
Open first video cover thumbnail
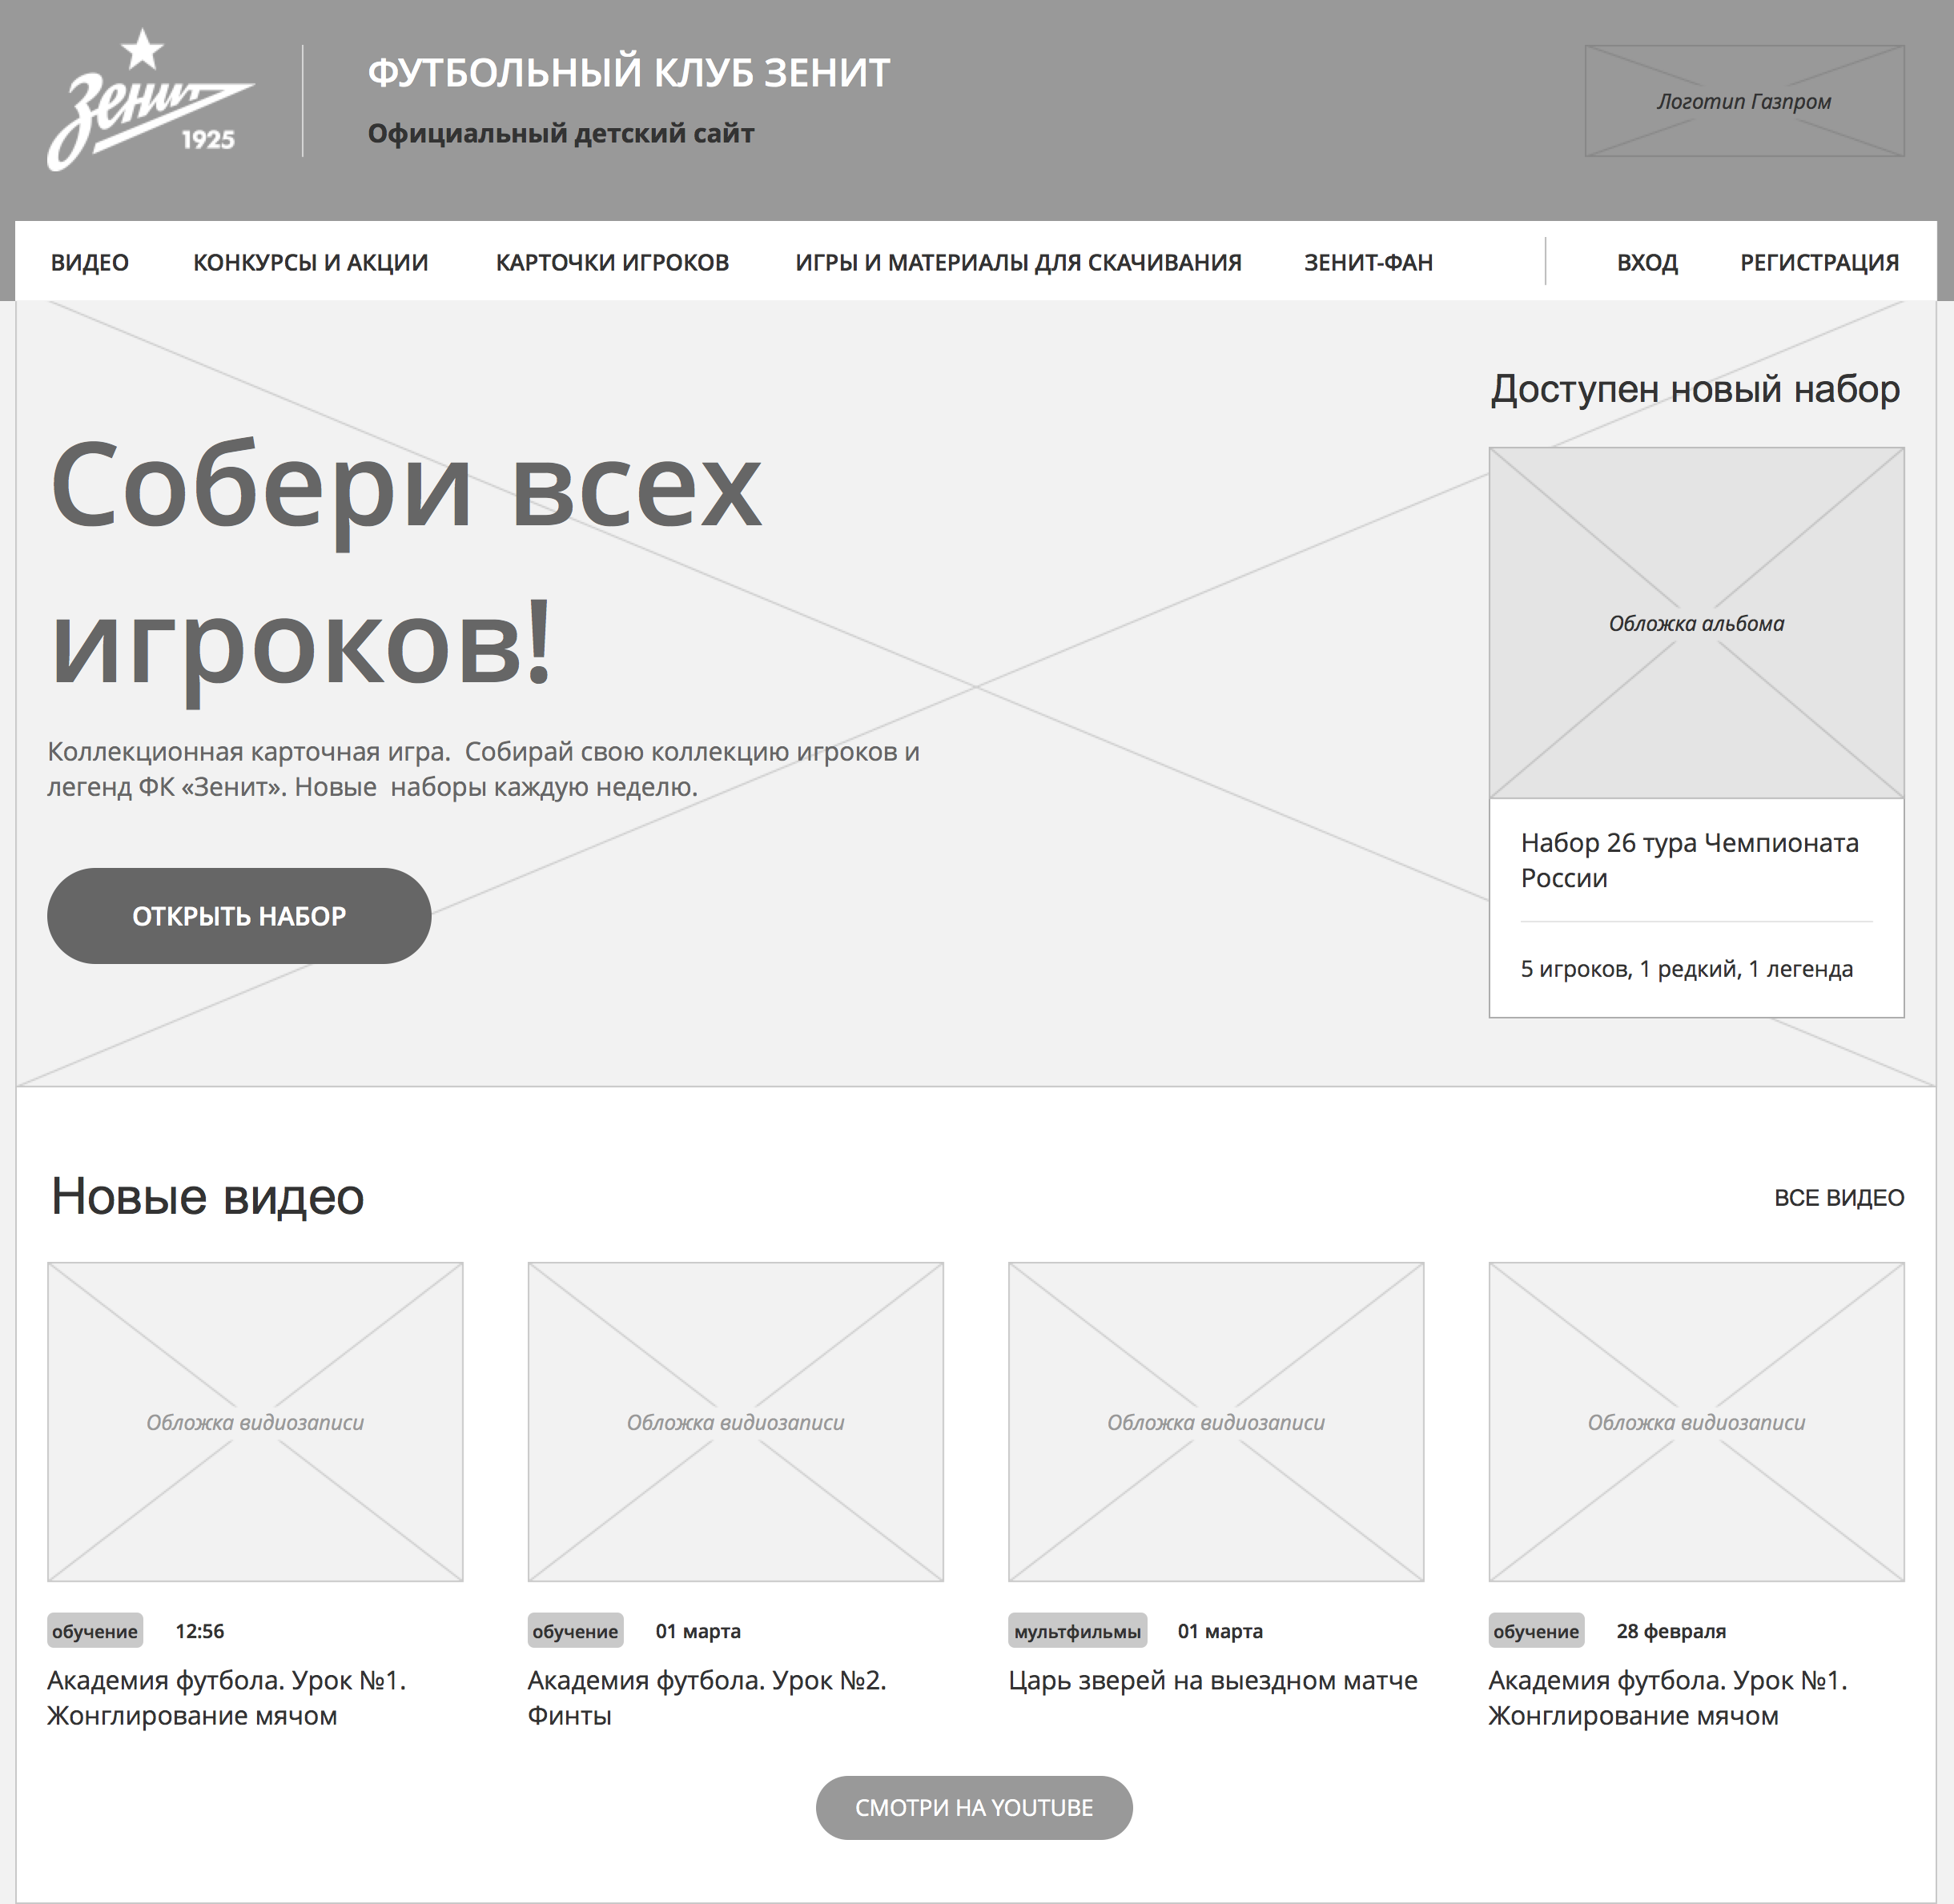tap(255, 1421)
